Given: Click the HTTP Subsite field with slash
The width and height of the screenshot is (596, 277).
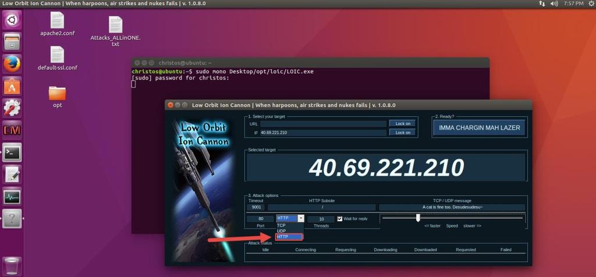Looking at the screenshot, I should click(x=321, y=208).
